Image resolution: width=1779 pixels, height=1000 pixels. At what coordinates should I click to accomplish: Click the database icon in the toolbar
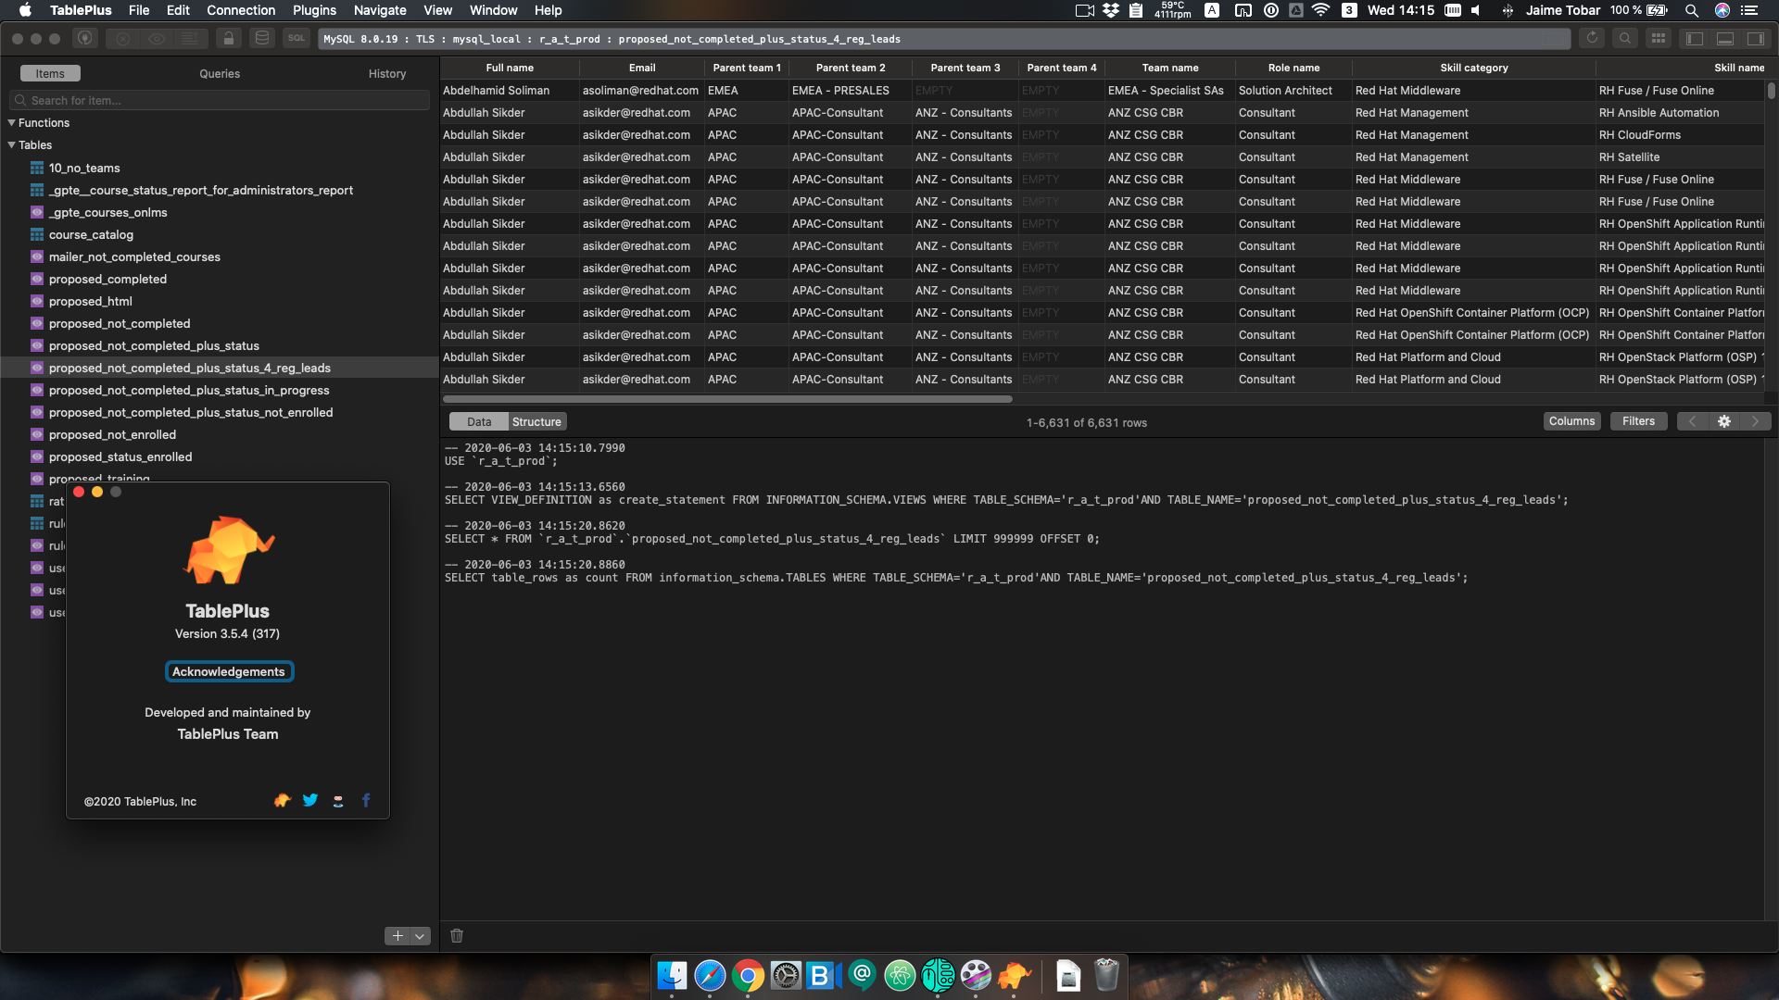click(x=262, y=38)
